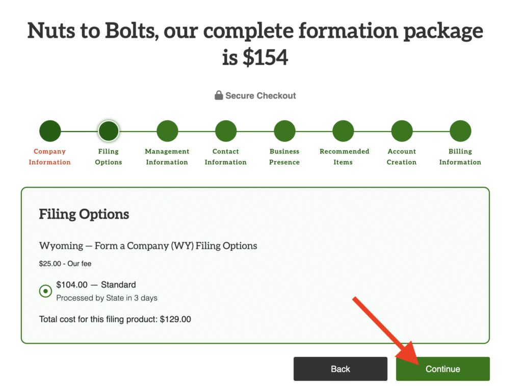
Task: Jump to Billing Information step label
Action: click(460, 157)
